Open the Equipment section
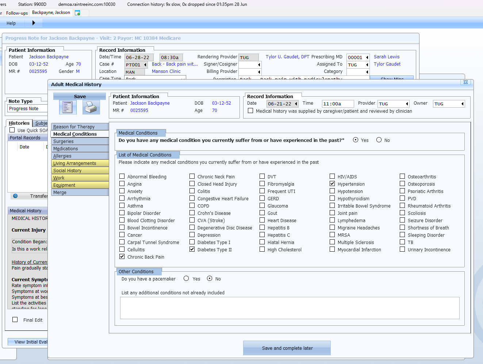Image resolution: width=483 pixels, height=364 pixels. (80, 185)
